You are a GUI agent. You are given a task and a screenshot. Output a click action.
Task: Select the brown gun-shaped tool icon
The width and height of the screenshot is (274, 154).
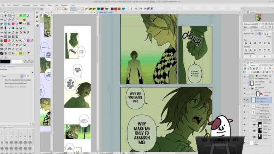[x=28, y=53]
